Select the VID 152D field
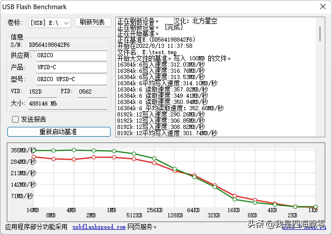This screenshot has height=235, width=332. coord(42,92)
